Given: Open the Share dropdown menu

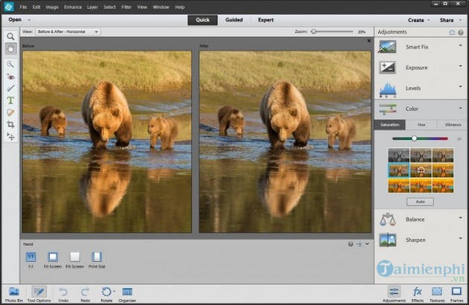Looking at the screenshot, I should [450, 20].
